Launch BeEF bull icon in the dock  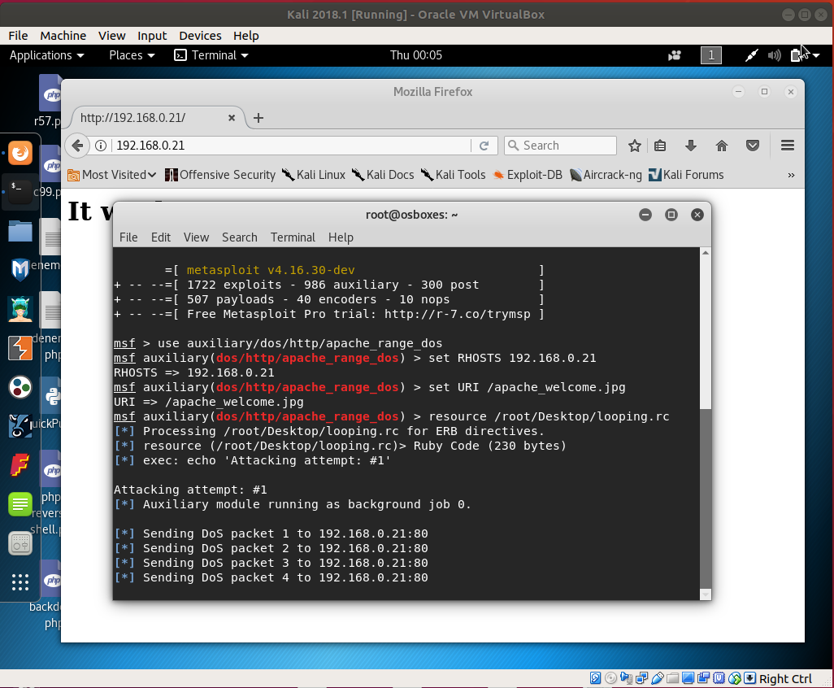pos(20,426)
